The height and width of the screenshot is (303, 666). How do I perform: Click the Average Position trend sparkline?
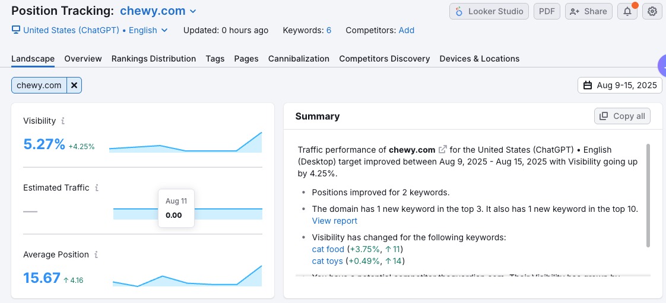click(188, 276)
